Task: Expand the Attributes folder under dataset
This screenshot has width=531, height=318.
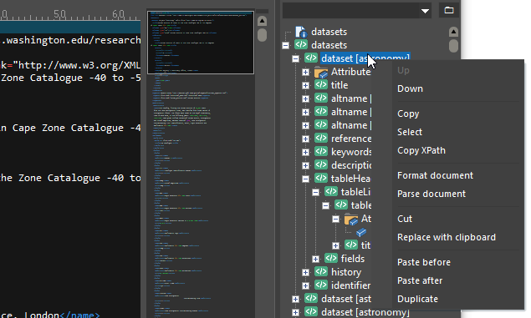Action: [305, 72]
